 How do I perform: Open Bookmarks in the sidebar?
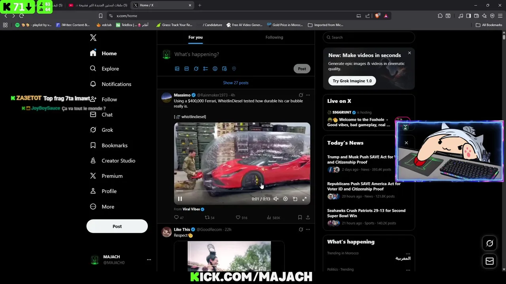pos(109,146)
